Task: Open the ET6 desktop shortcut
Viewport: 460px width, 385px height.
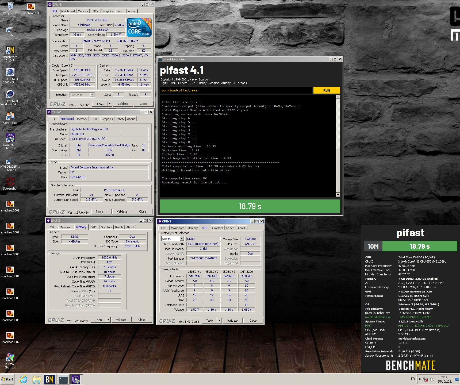Action: 10,30
